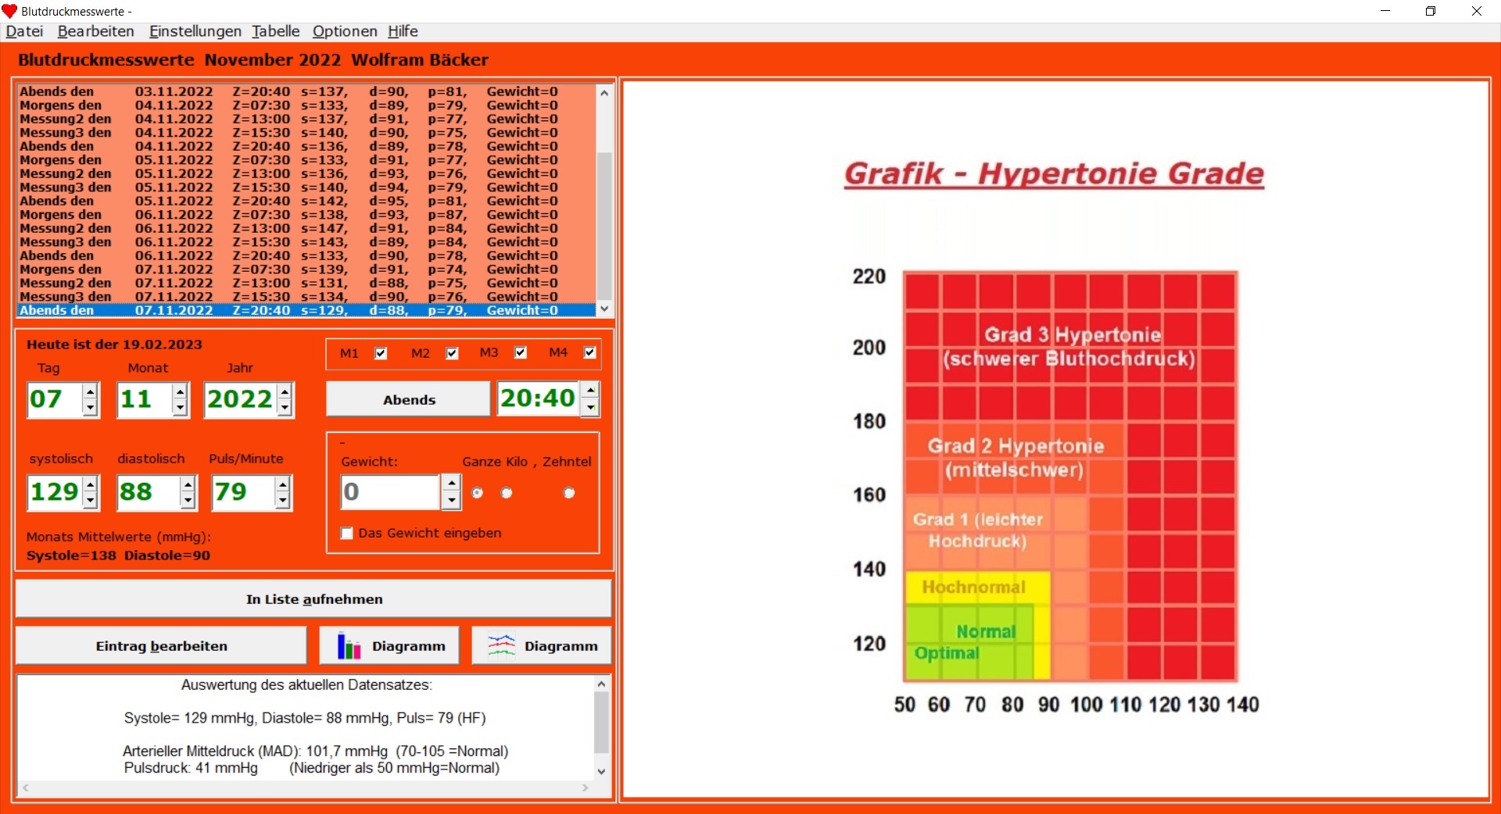The width and height of the screenshot is (1501, 814).
Task: Toggle the M3 checkbox
Action: (x=521, y=352)
